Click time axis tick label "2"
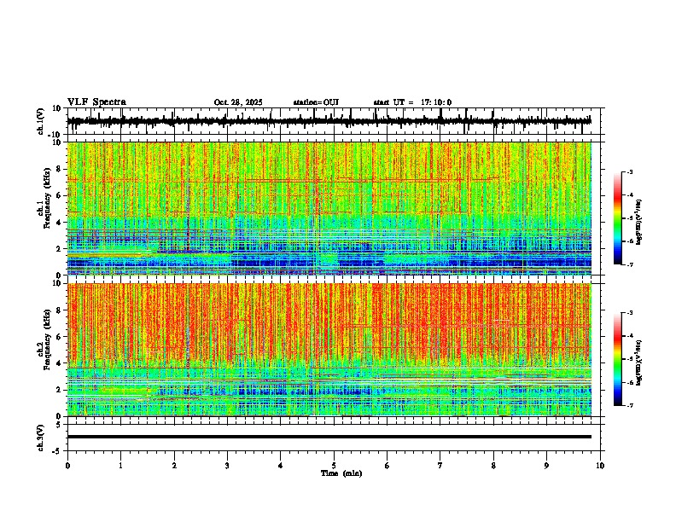 174,466
